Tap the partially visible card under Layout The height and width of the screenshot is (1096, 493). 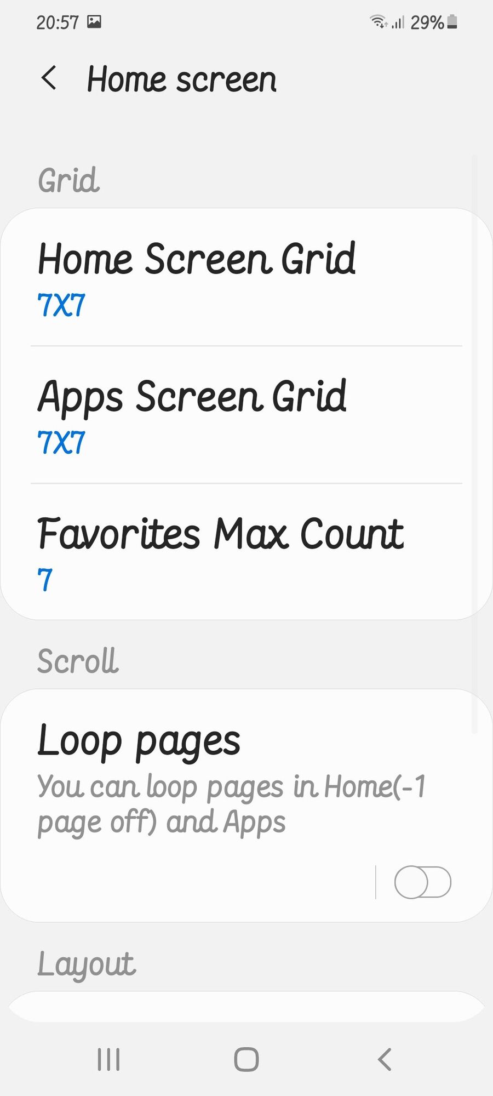click(x=246, y=1007)
